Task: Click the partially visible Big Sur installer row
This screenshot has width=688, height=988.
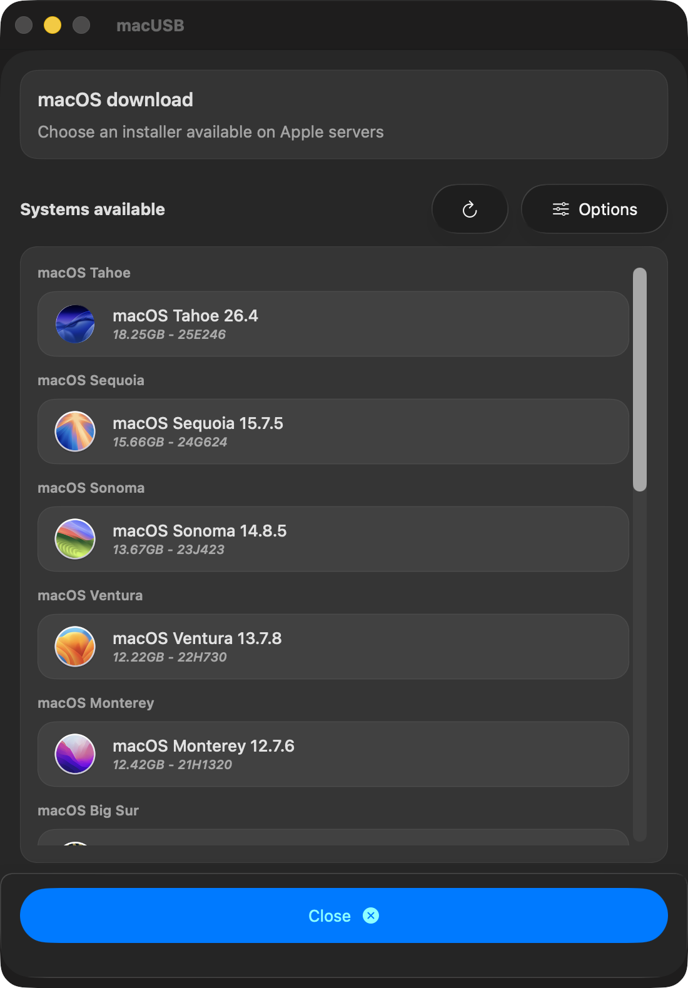Action: 333,838
